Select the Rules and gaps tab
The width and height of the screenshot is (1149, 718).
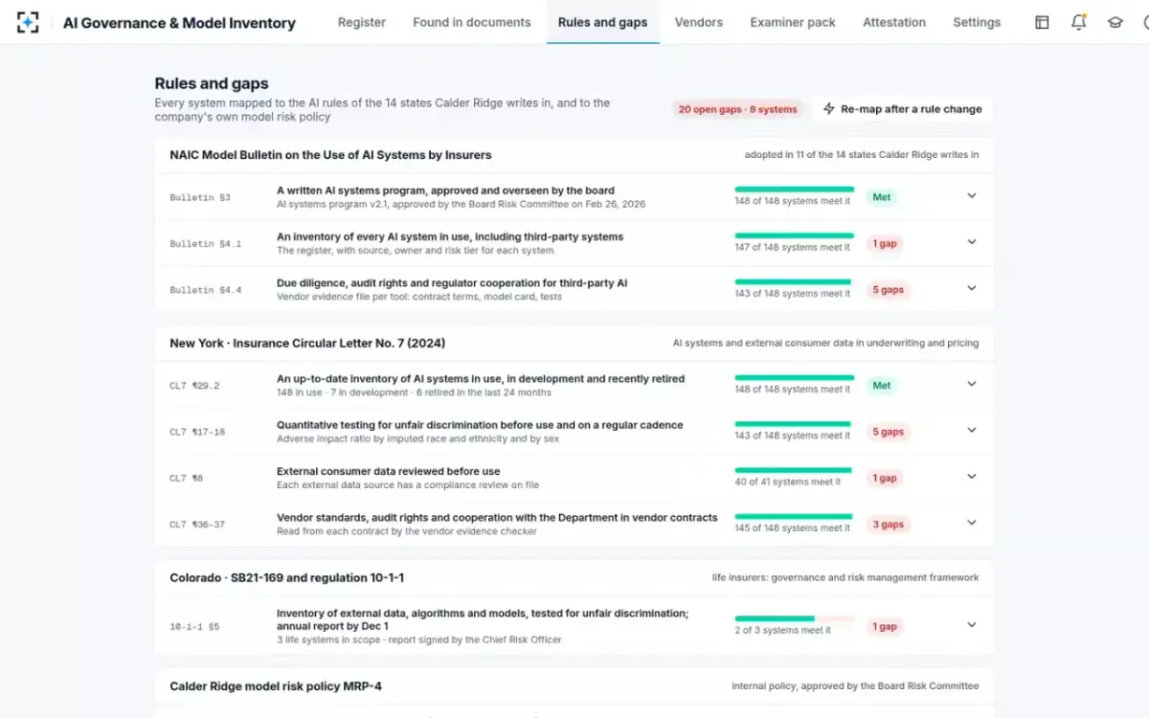[602, 22]
